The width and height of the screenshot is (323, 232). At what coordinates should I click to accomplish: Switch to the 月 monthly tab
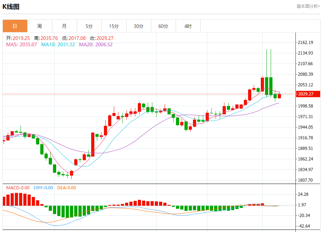pyautogui.click(x=64, y=26)
